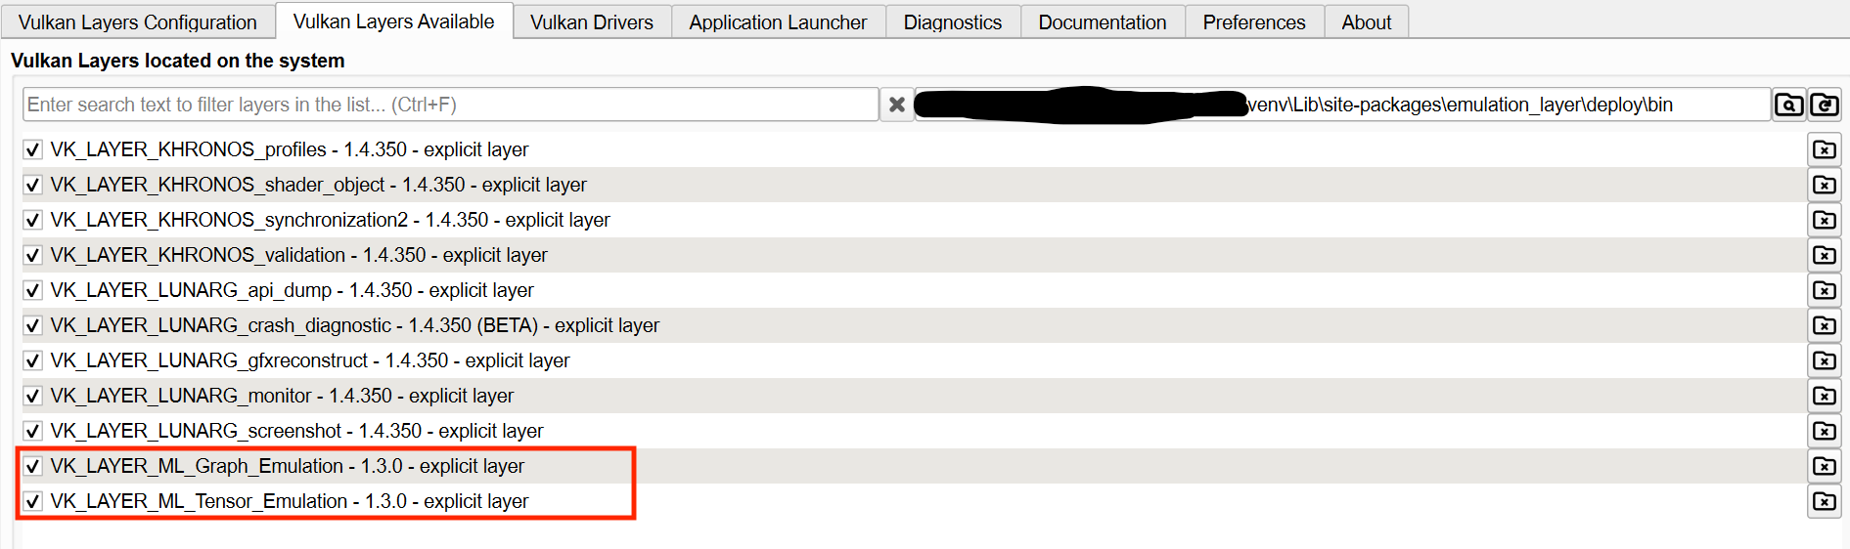
Task: Select the VK_LAYER_ML_Tensor_Emulation row text
Action: [x=289, y=501]
